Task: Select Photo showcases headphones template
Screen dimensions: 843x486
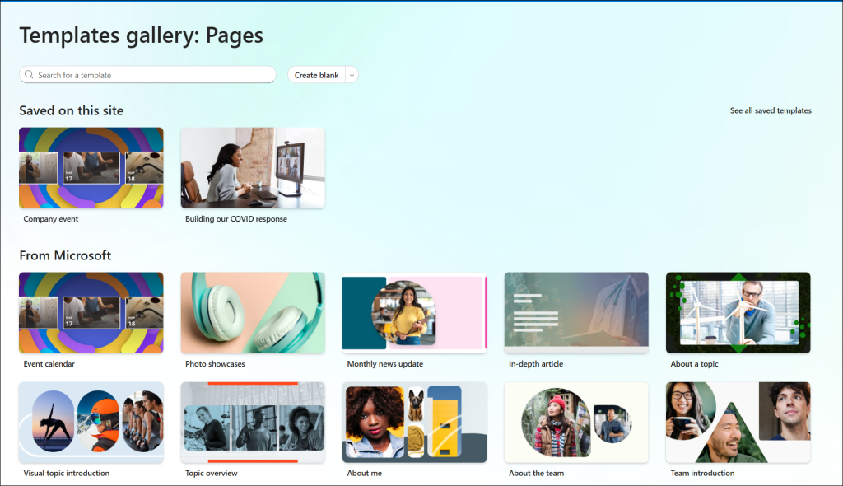Action: pyautogui.click(x=253, y=313)
